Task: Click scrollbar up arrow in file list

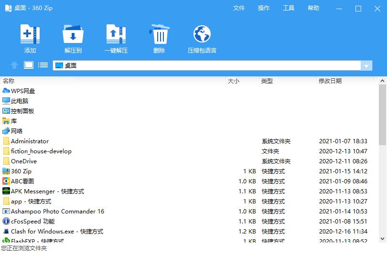Action: coord(382,81)
